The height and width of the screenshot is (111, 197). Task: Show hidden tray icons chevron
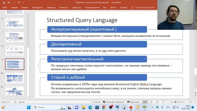click(152, 107)
